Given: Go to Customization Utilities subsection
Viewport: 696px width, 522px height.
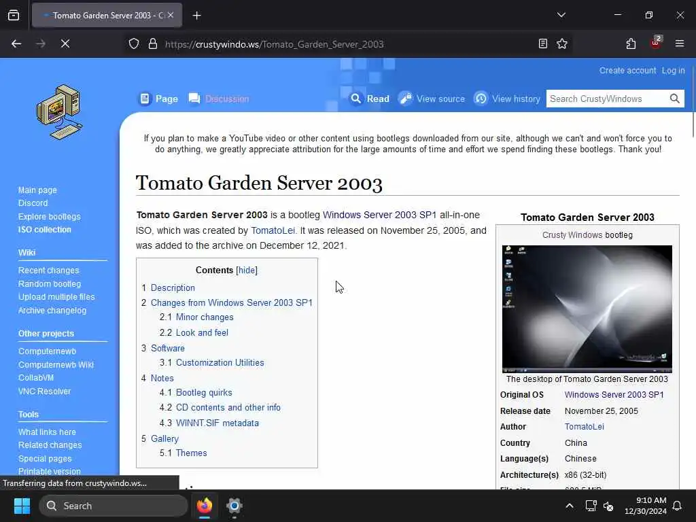Looking at the screenshot, I should (x=220, y=363).
